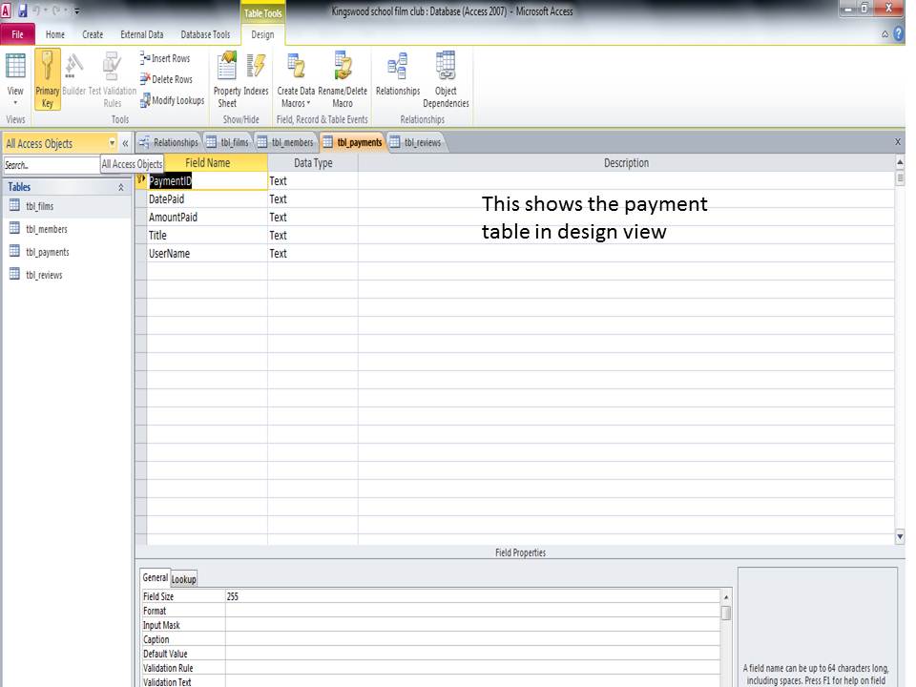Click the PaymentID field name cell
The height and width of the screenshot is (687, 916).
click(207, 181)
